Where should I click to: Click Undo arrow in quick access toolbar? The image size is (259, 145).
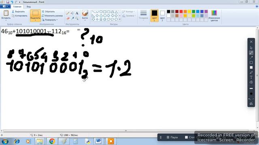[12, 2]
